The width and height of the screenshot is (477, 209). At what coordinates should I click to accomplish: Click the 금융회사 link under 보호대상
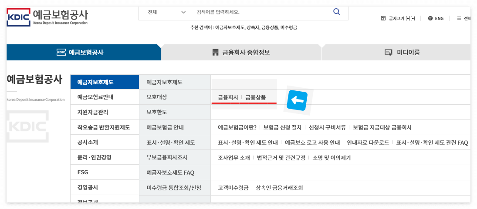[228, 97]
